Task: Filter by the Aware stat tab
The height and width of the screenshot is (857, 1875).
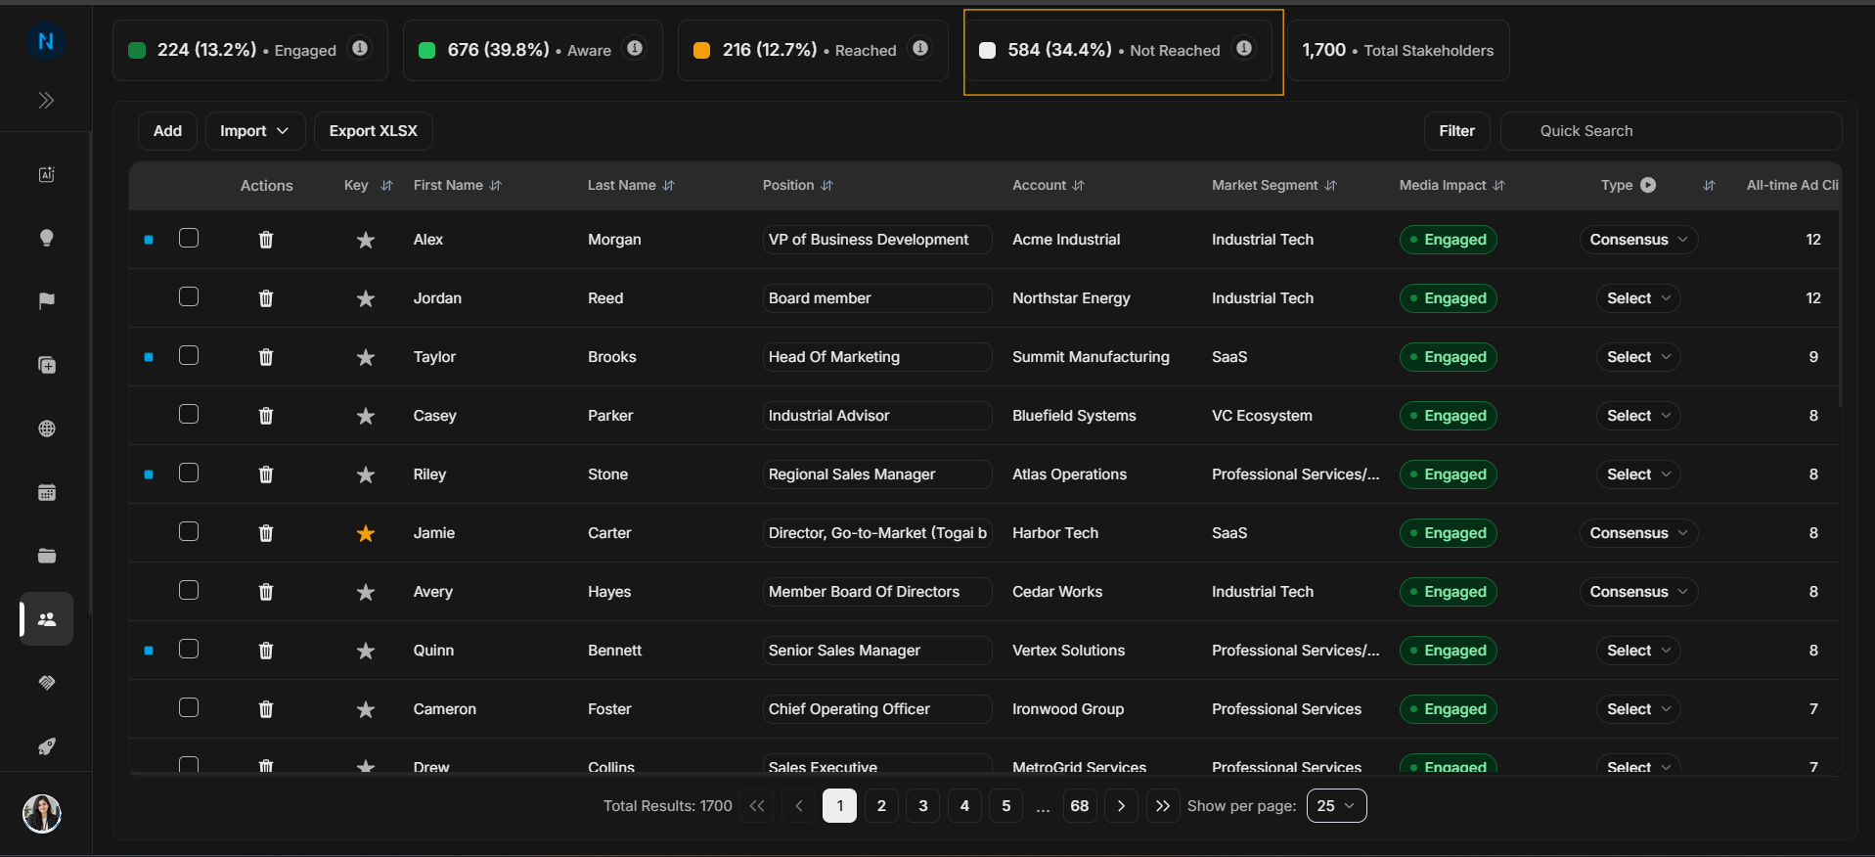Action: (533, 50)
